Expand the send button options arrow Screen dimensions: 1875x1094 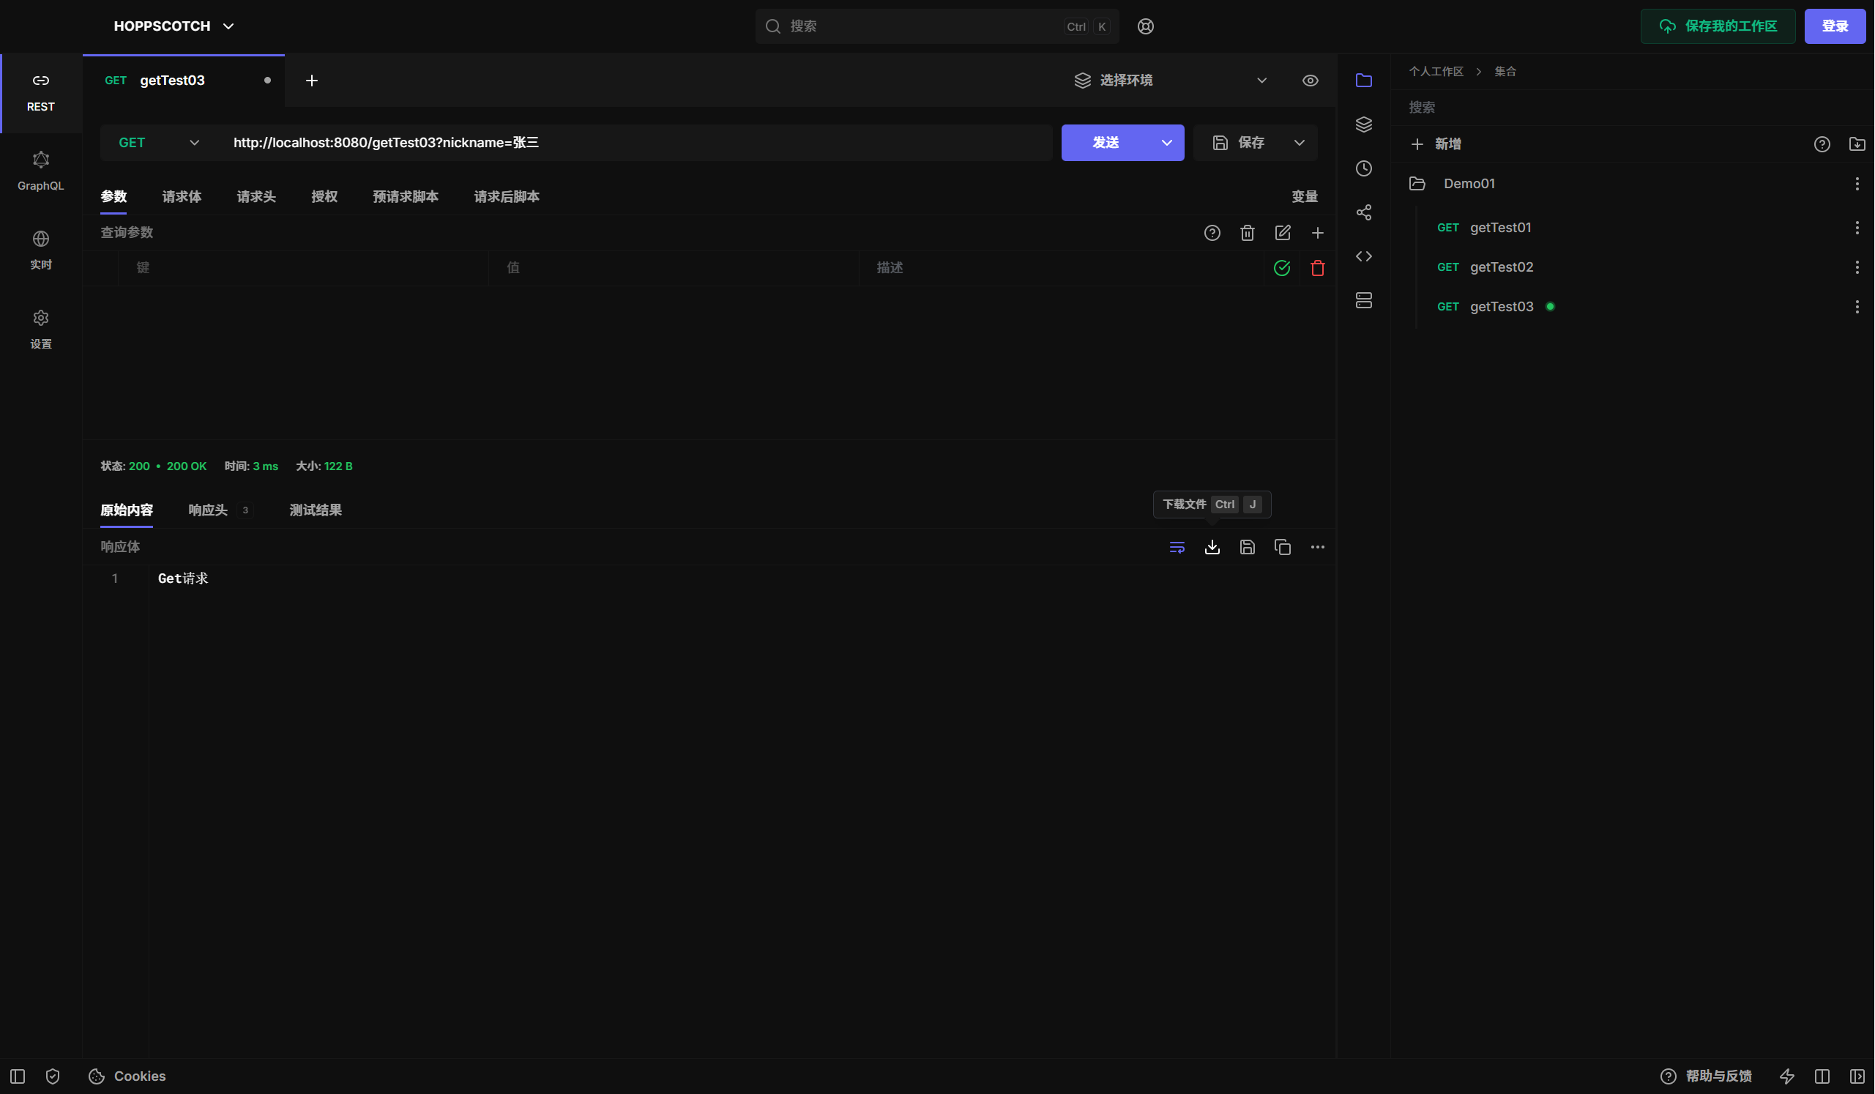pyautogui.click(x=1166, y=142)
